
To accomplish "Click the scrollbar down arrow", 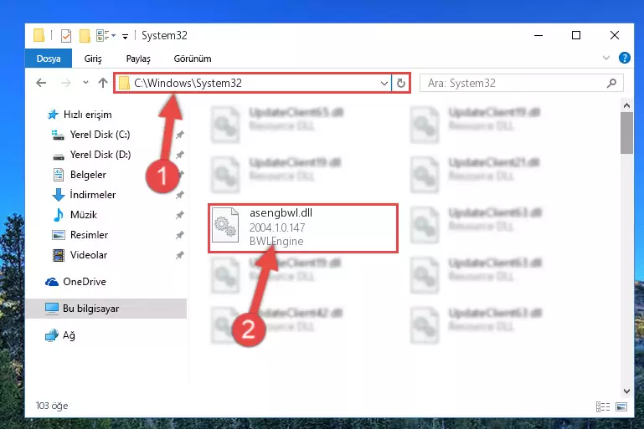I will pyautogui.click(x=626, y=391).
